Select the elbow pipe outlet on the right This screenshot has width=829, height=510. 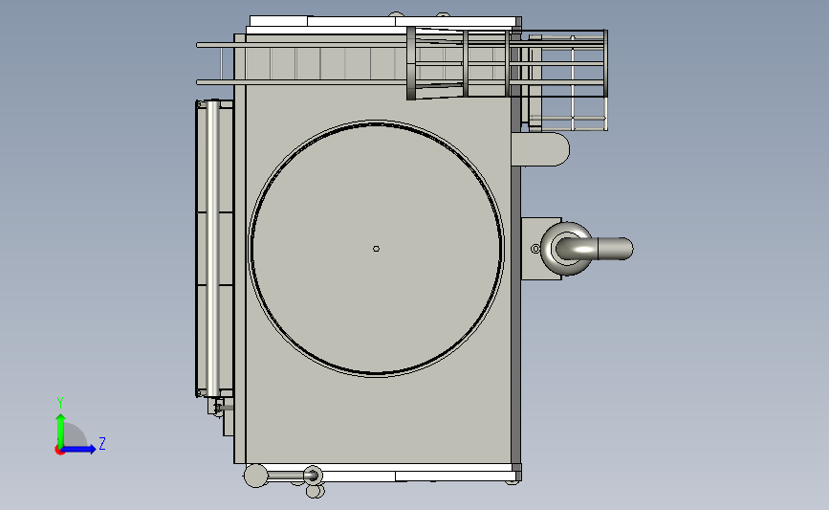coord(594,249)
